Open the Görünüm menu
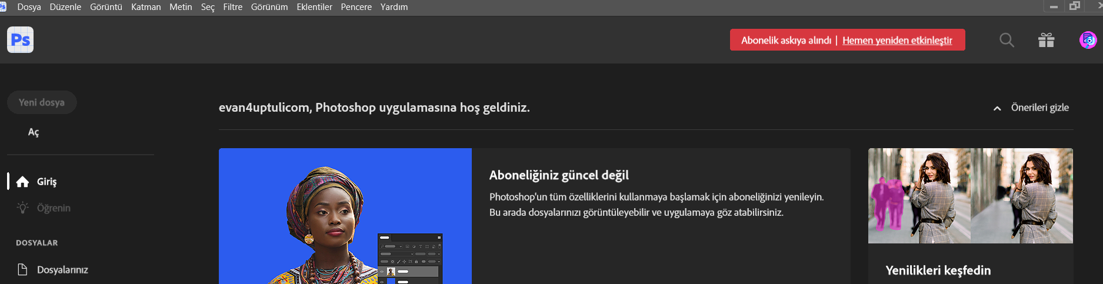Screen dimensions: 1103x284 click(269, 7)
